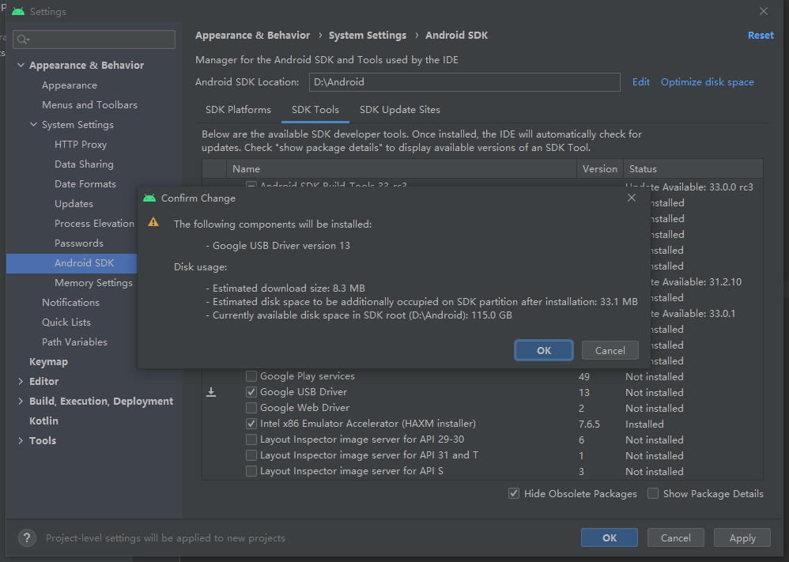789x562 pixels.
Task: Check the Google Play services checkbox
Action: point(251,376)
